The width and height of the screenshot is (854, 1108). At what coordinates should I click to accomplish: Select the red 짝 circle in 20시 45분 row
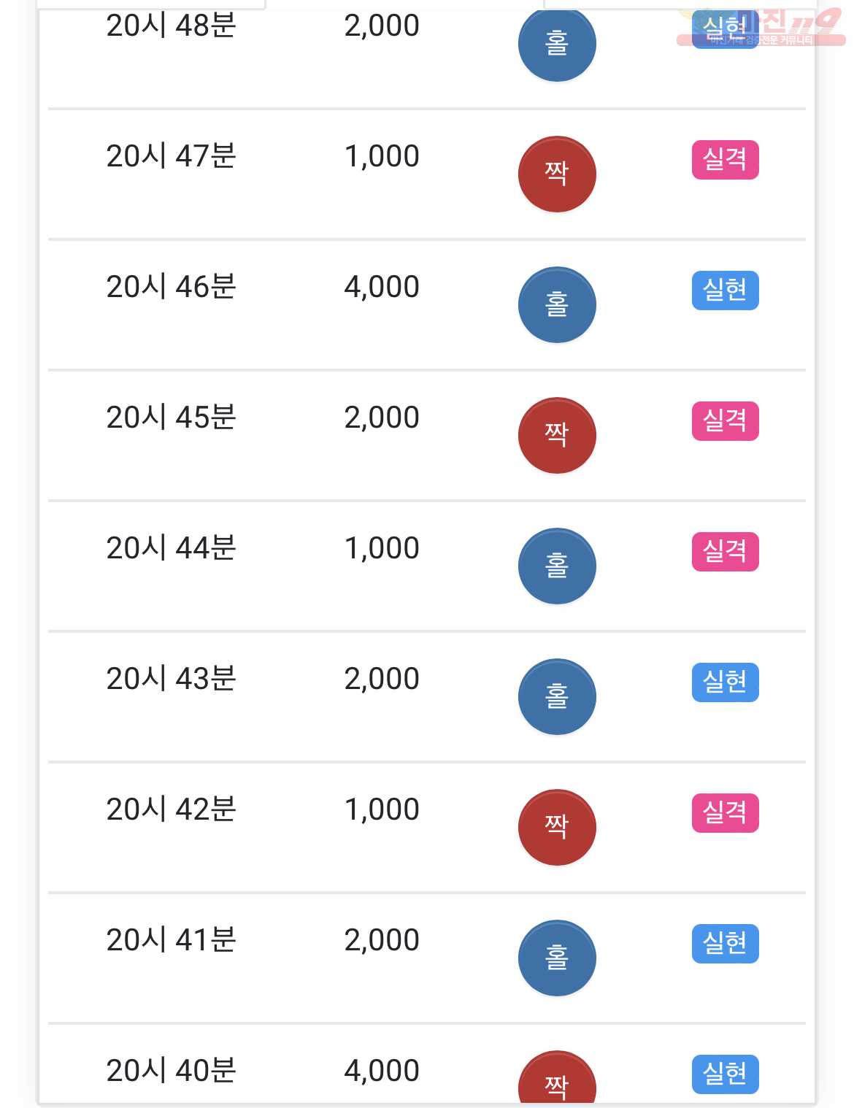point(557,436)
